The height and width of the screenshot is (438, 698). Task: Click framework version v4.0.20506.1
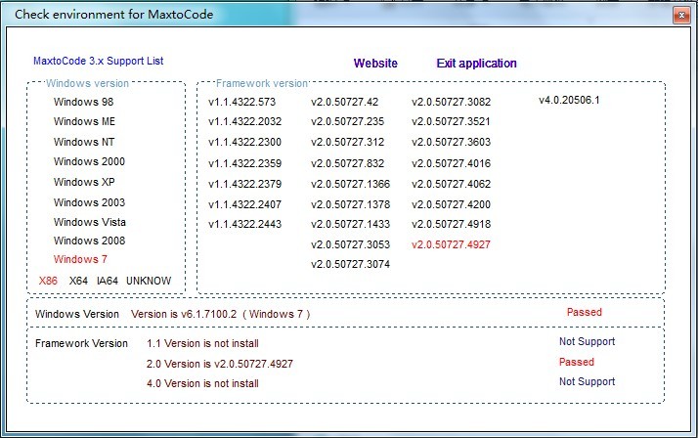[569, 100]
